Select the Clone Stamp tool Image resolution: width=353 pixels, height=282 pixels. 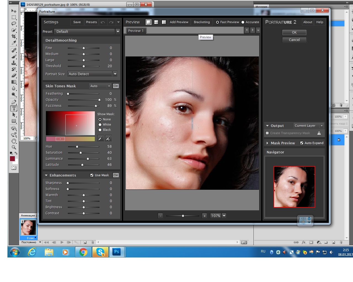pos(14,63)
